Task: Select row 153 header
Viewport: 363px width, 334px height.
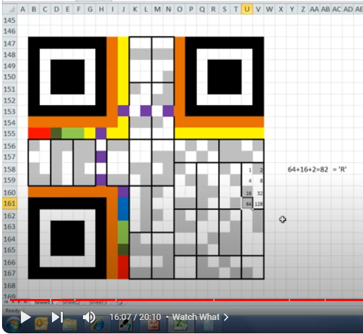Action: 9,112
